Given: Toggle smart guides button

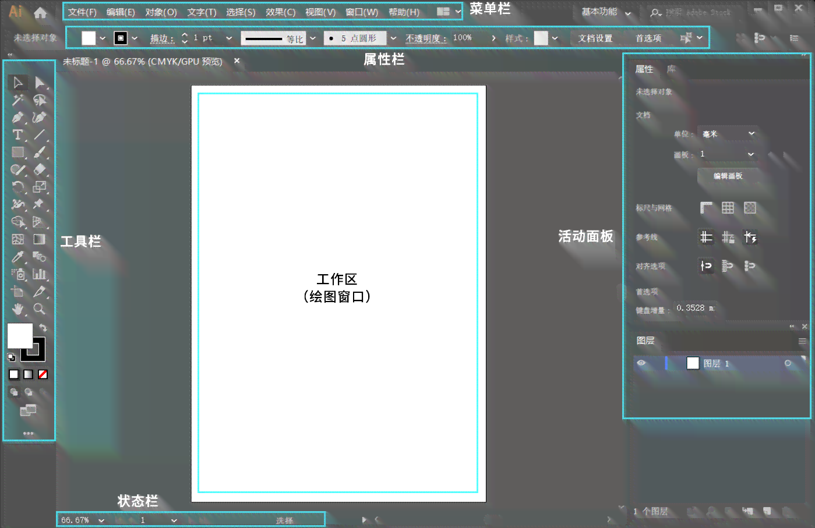Looking at the screenshot, I should coord(750,237).
